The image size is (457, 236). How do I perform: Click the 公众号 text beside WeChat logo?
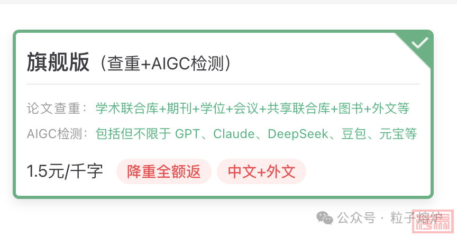pyautogui.click(x=356, y=218)
